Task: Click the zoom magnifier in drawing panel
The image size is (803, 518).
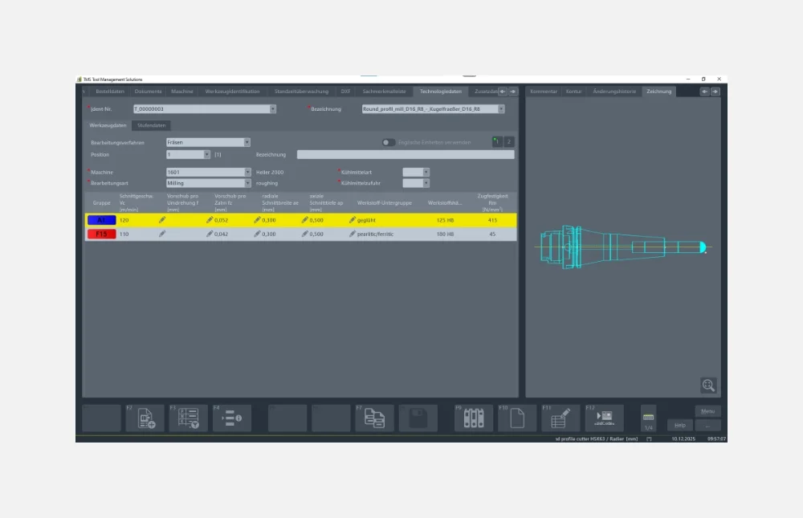Action: [707, 385]
